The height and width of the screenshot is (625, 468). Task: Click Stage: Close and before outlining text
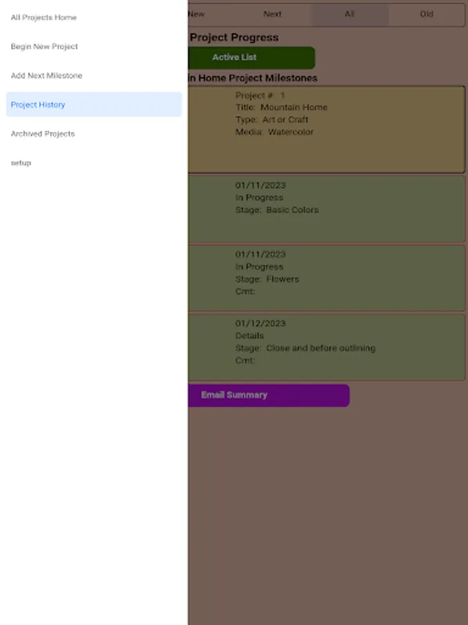pyautogui.click(x=305, y=348)
